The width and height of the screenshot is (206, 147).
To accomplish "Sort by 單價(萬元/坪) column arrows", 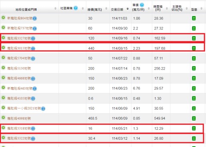I will tap(149, 8).
